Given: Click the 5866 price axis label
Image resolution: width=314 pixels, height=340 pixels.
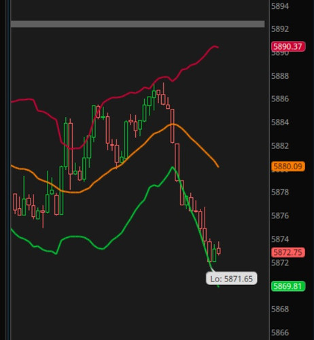Looking at the screenshot, I should (280, 333).
